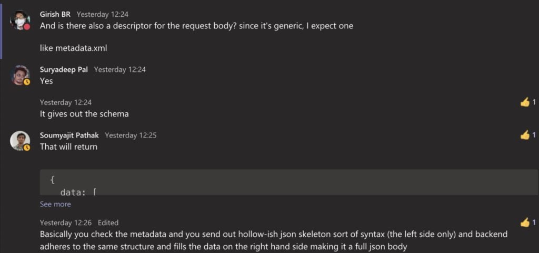Click thumbs-up reaction on the edited 12:26 message

pyautogui.click(x=527, y=223)
